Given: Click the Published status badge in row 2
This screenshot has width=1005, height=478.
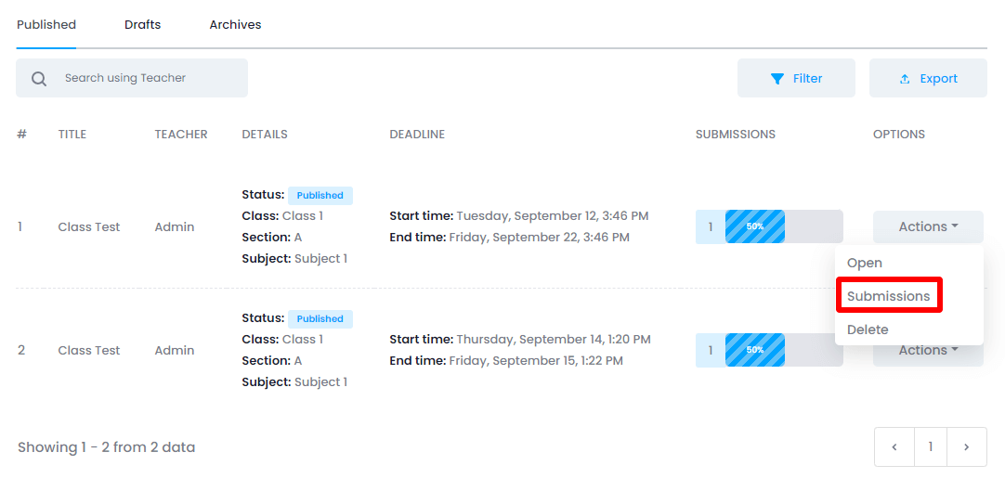Looking at the screenshot, I should tap(320, 319).
